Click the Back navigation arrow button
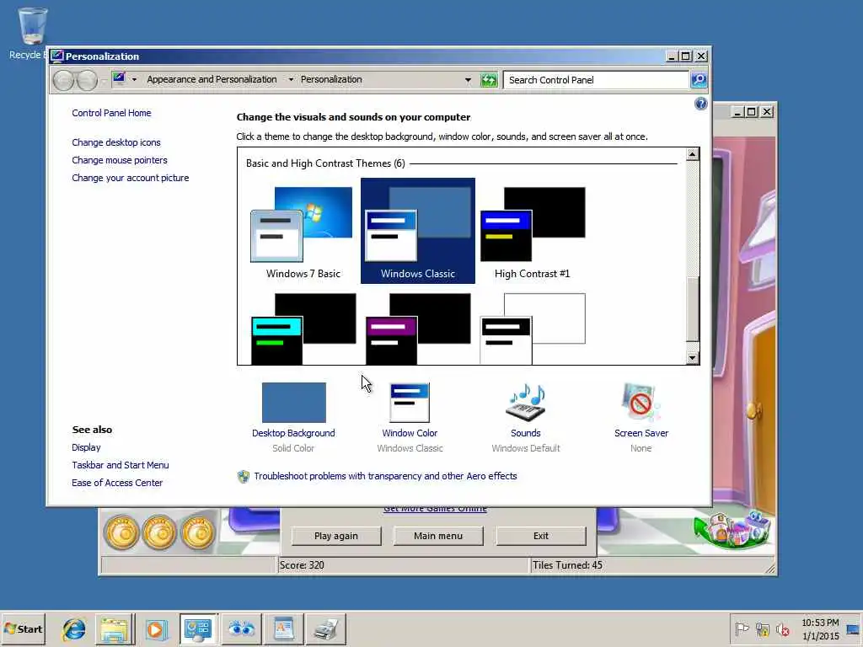 [64, 80]
